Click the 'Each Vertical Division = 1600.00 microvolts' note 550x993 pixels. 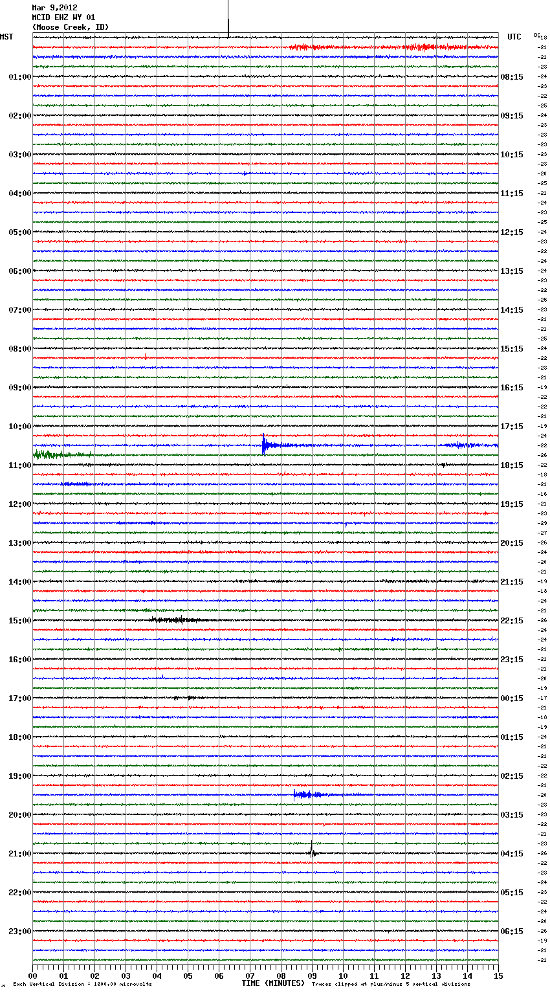pos(82,984)
